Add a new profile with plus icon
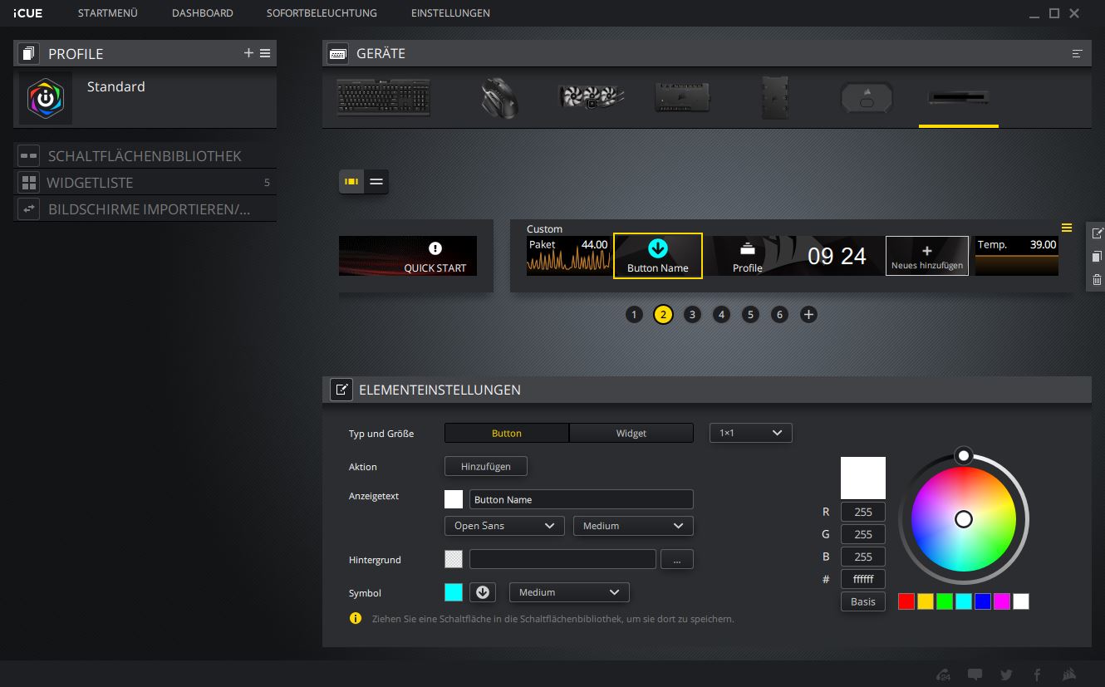Viewport: 1105px width, 687px height. [248, 53]
